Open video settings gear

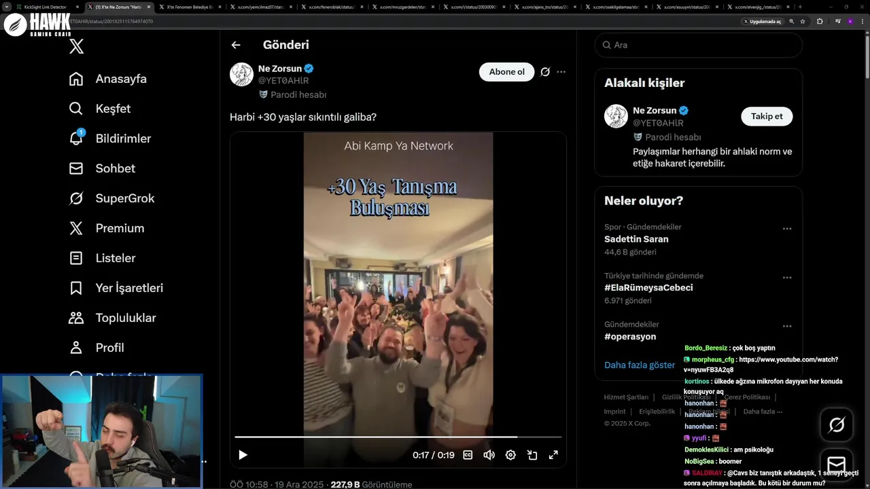tap(510, 455)
